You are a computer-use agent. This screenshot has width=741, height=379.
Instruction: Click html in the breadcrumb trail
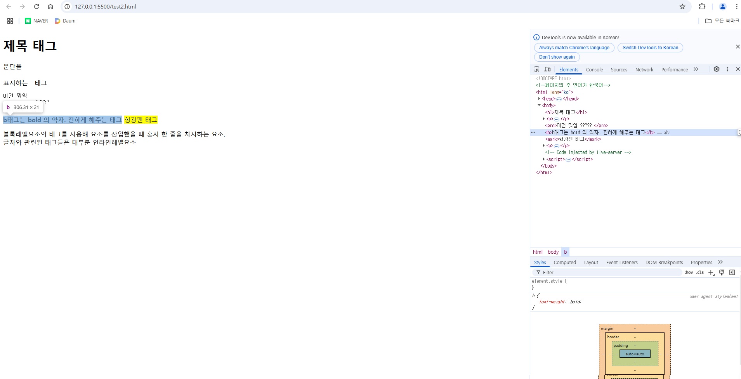(538, 252)
